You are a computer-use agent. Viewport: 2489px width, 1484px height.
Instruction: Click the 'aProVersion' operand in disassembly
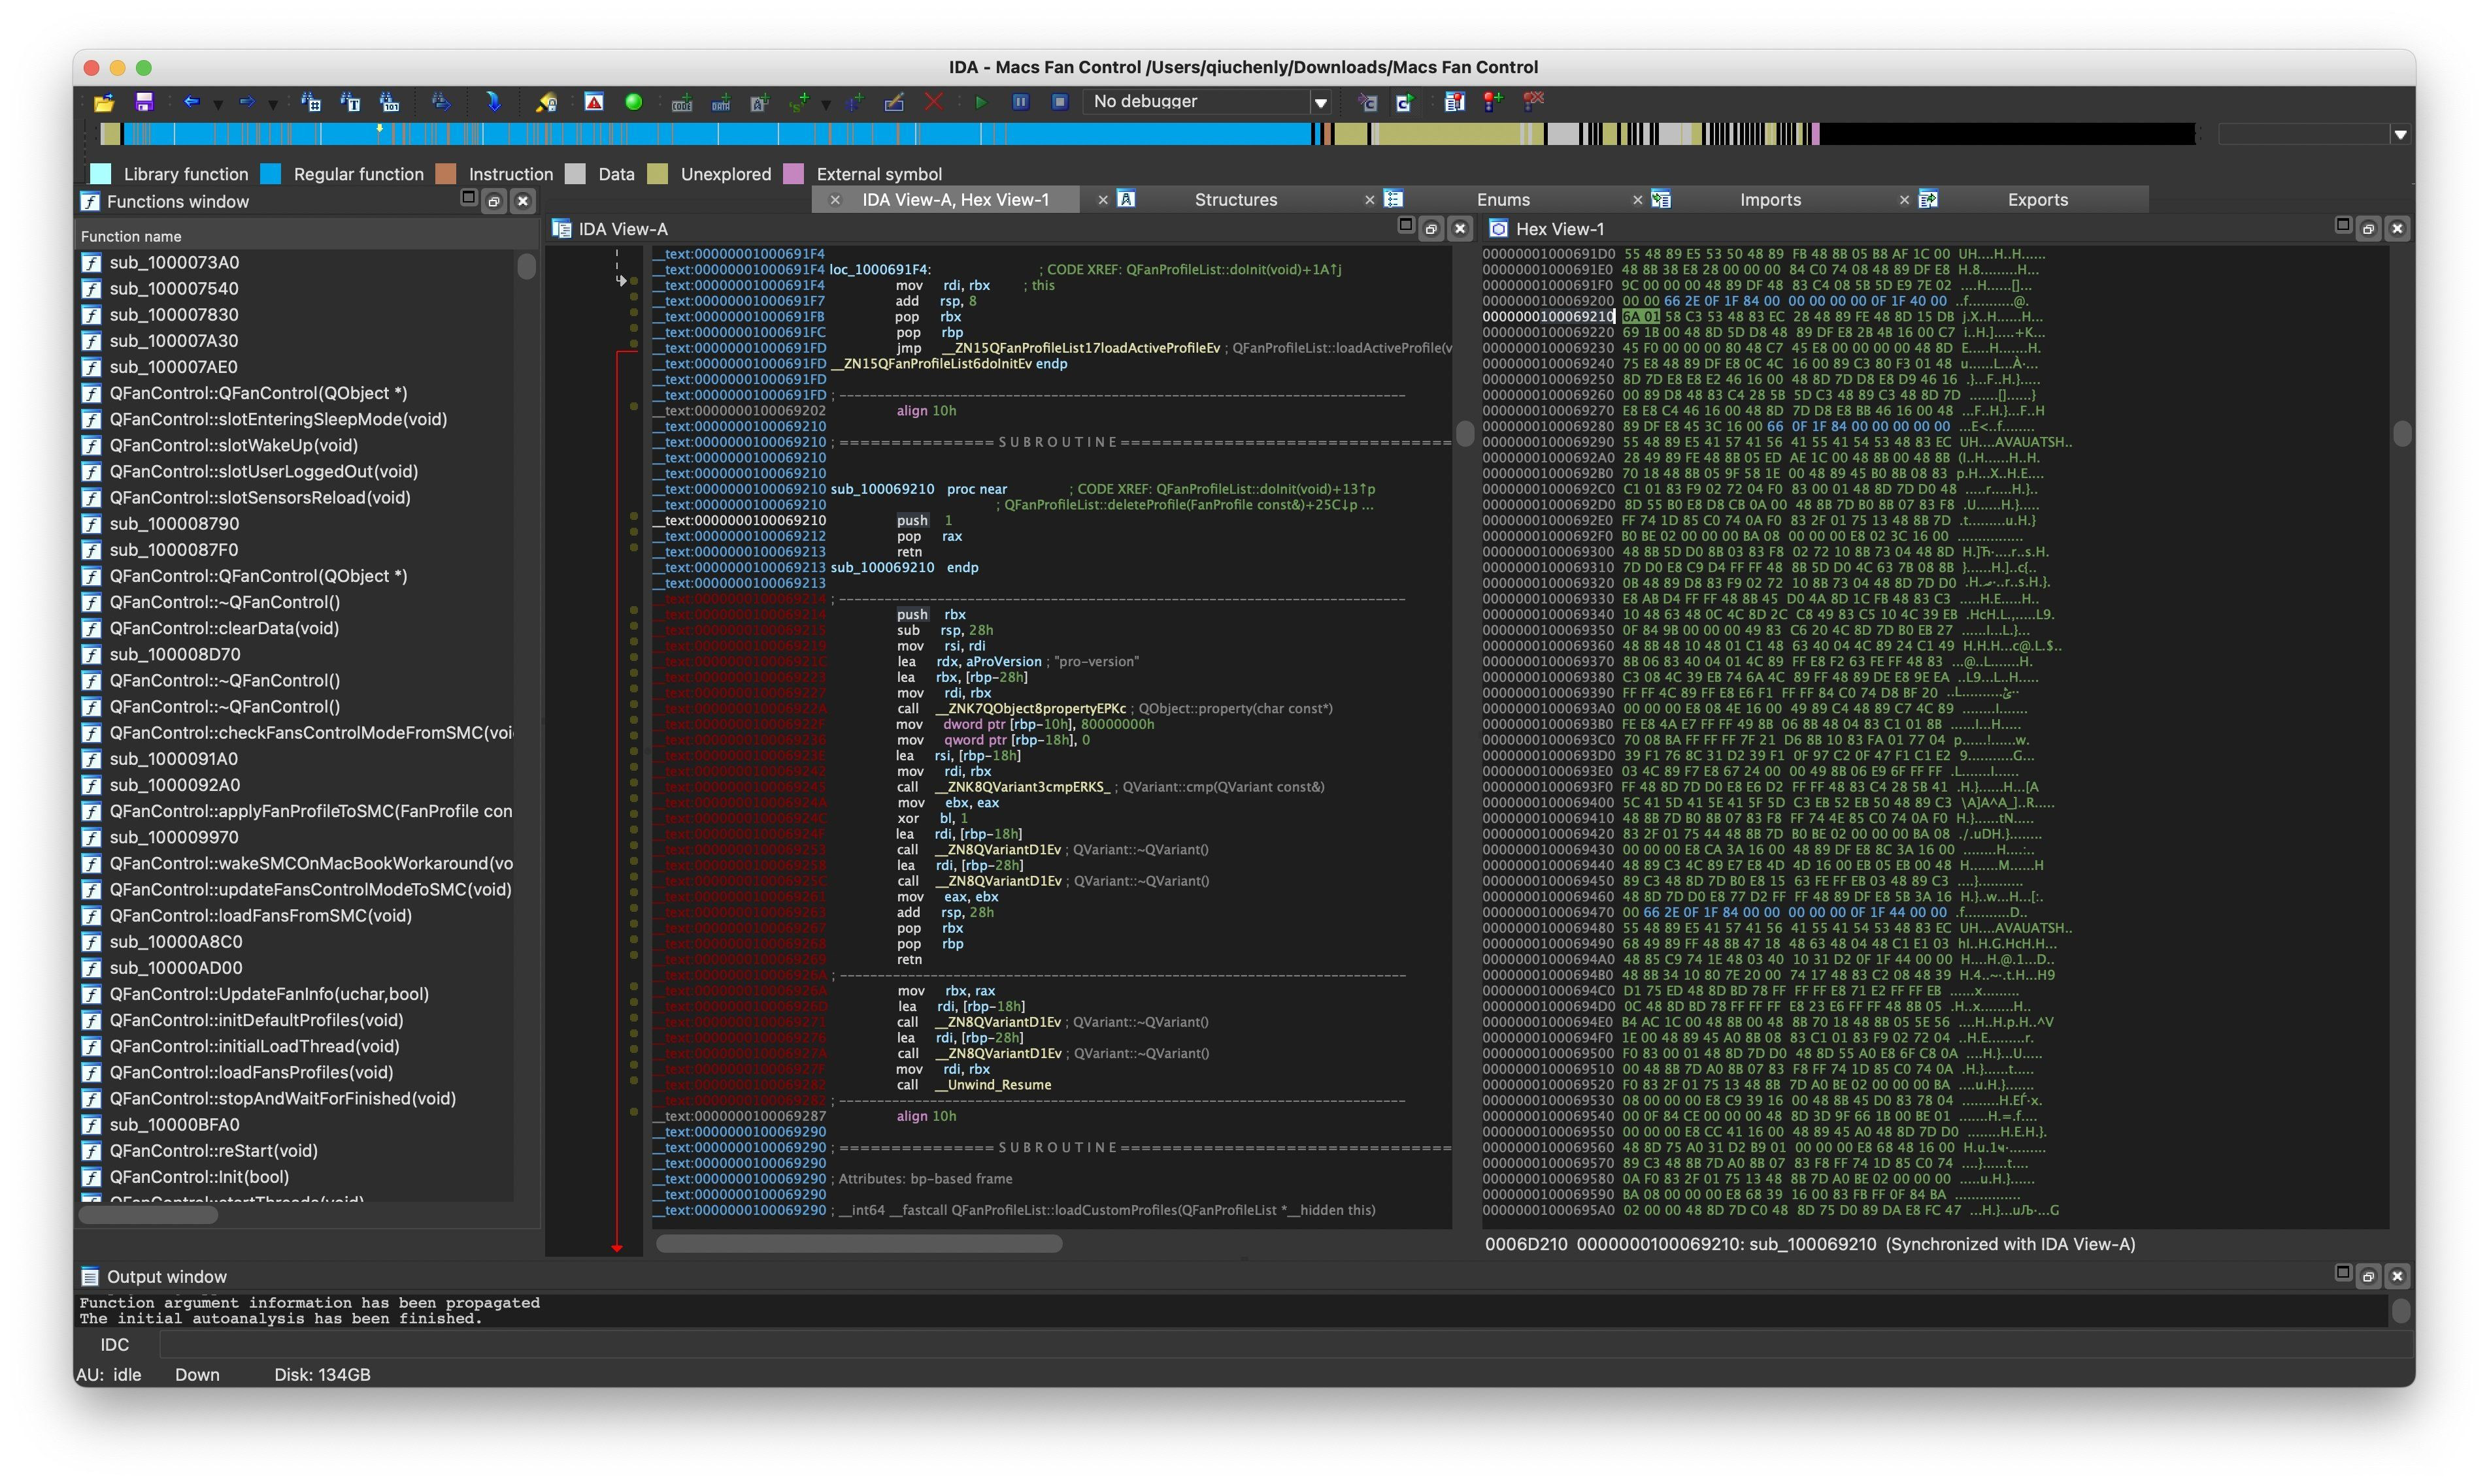tap(1003, 661)
